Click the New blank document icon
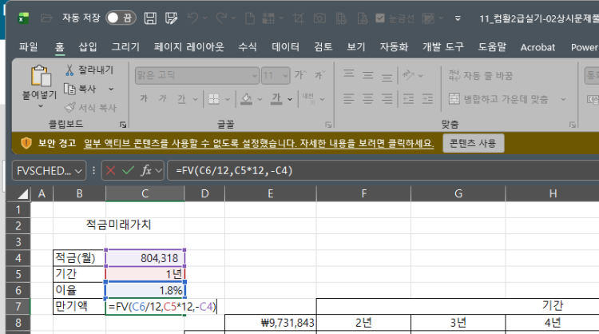 [250, 18]
